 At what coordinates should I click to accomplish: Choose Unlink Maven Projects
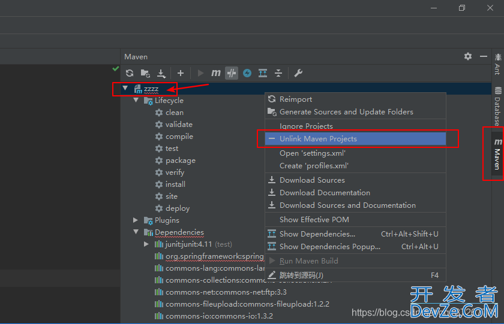(355, 138)
